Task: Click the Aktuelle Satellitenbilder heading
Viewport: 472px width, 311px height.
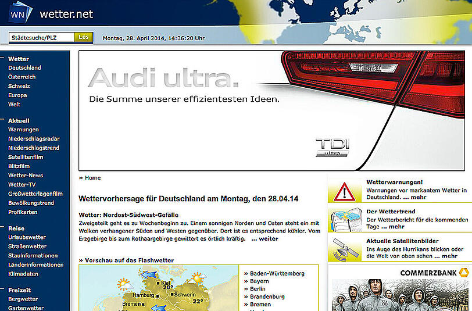Action: 402,241
